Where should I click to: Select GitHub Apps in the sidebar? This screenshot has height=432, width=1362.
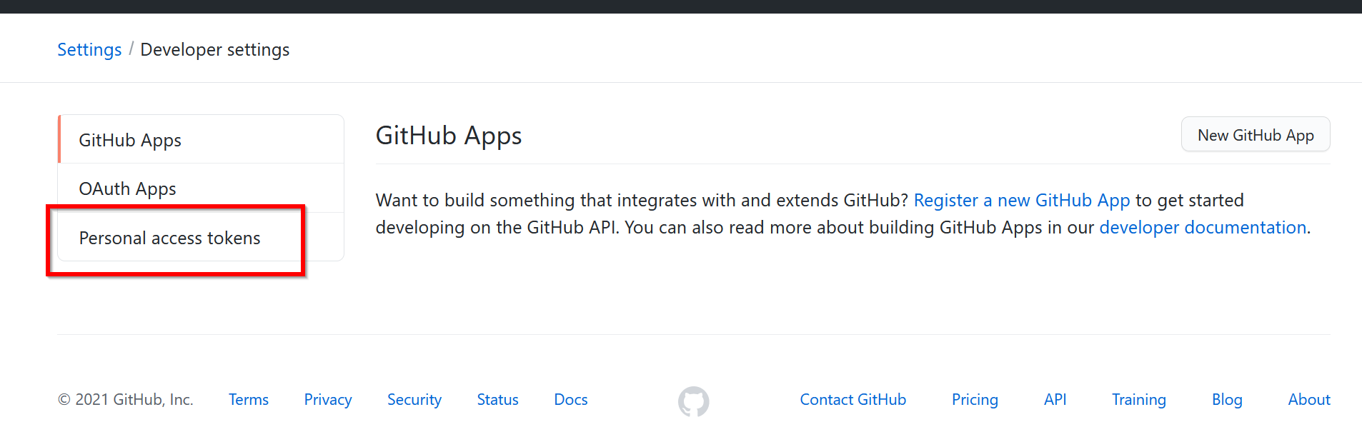coord(201,139)
